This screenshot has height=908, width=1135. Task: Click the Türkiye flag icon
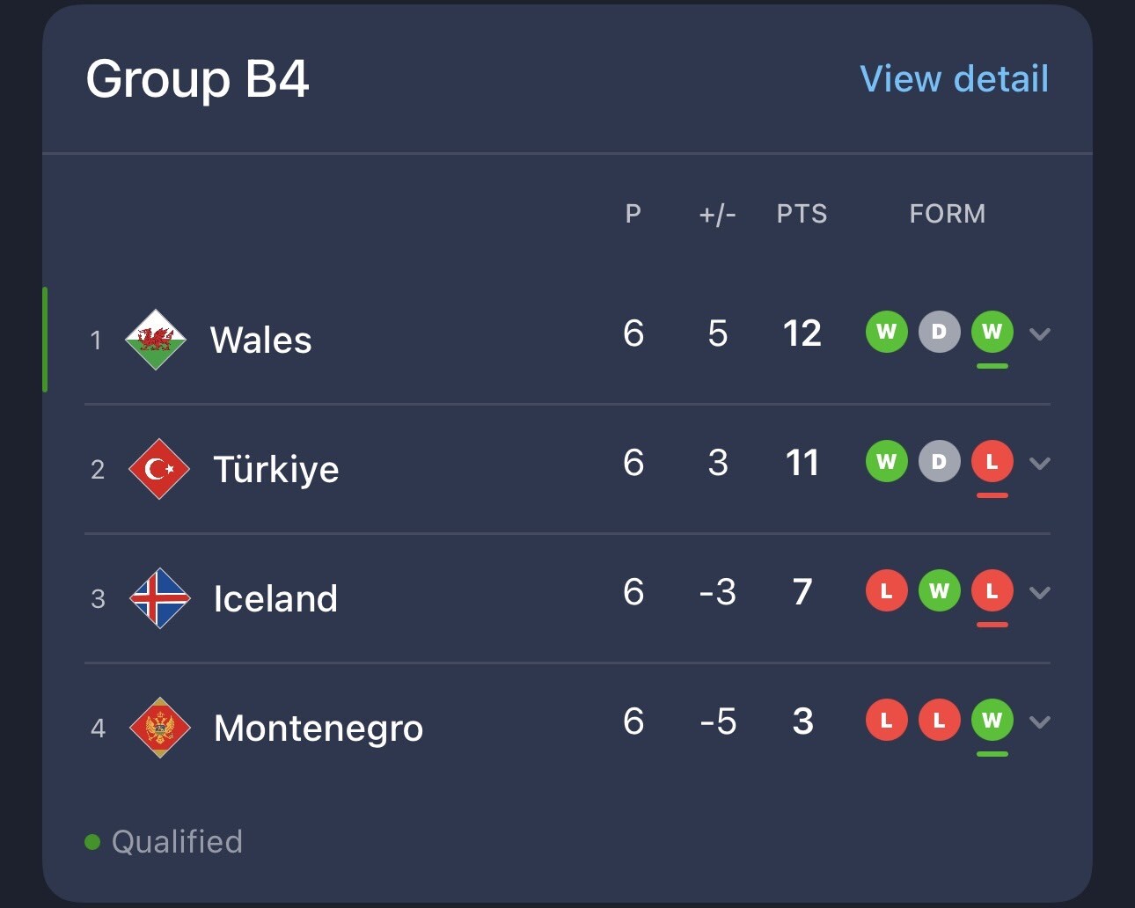tap(159, 469)
